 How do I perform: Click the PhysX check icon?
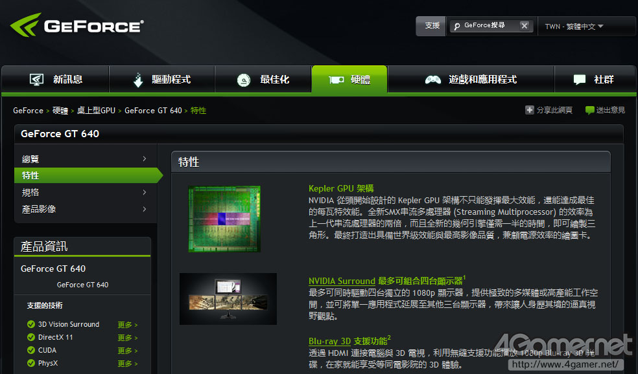(x=31, y=363)
